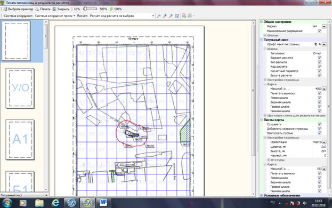Select the A1 page thumbnail

20,140
